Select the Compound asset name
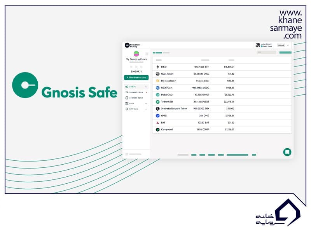Viewport: 311px width, 233px height. [x=167, y=130]
